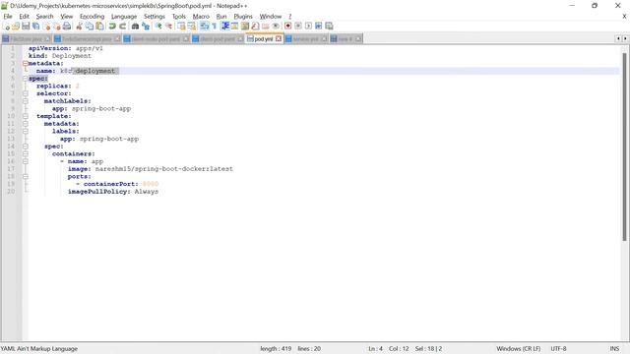The height and width of the screenshot is (354, 630).
Task: Open Find with the binoculars icon
Action: point(135,27)
